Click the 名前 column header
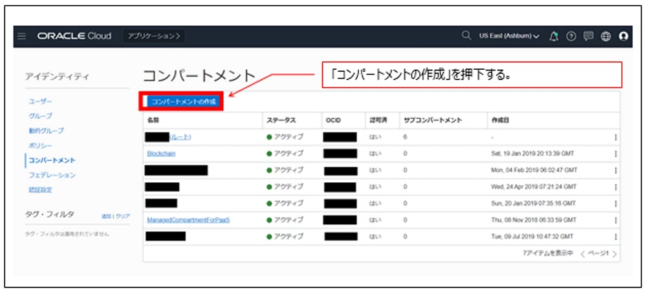Screen dimensions: 647x292 point(153,121)
